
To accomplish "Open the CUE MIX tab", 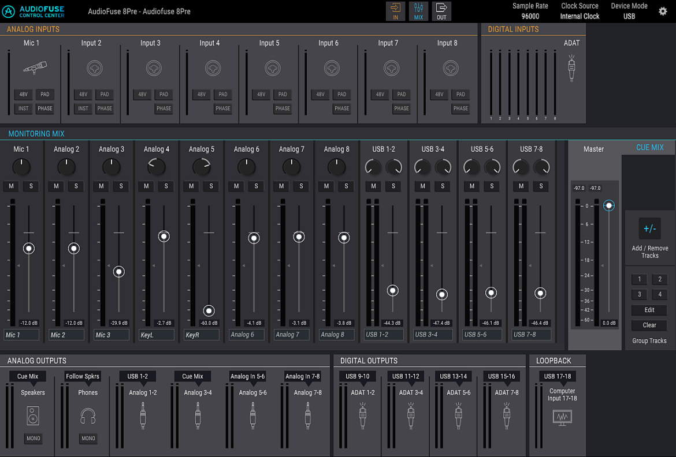I will click(649, 147).
